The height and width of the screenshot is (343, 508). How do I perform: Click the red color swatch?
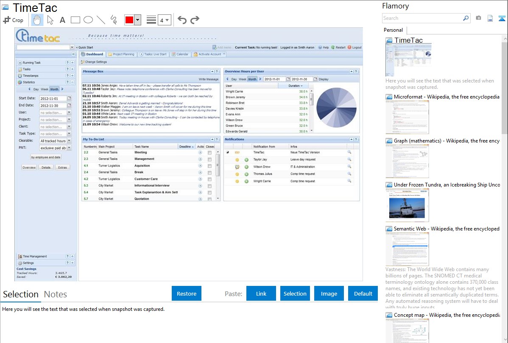129,20
